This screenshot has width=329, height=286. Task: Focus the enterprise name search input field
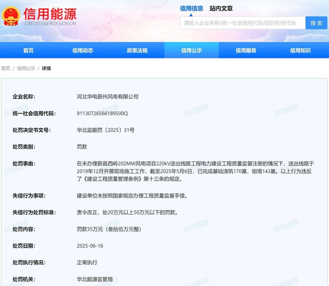tap(243, 23)
